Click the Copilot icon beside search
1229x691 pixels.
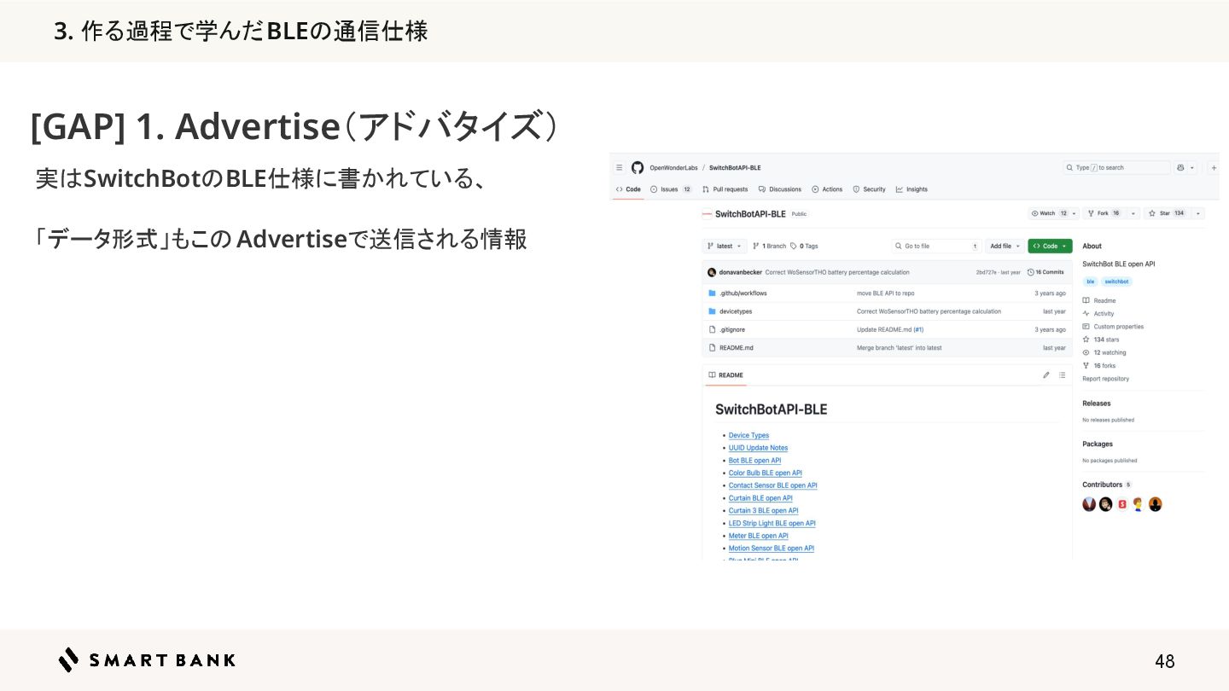1181,168
